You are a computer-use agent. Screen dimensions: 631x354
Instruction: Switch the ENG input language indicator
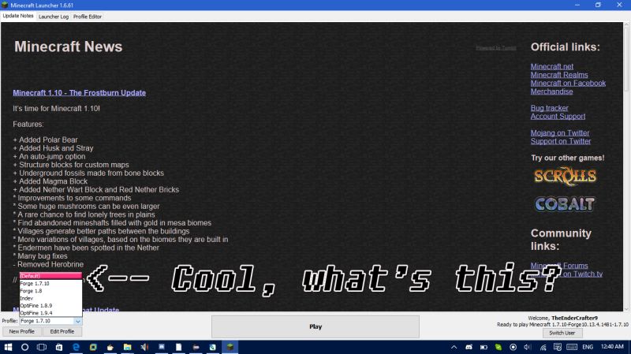click(588, 347)
